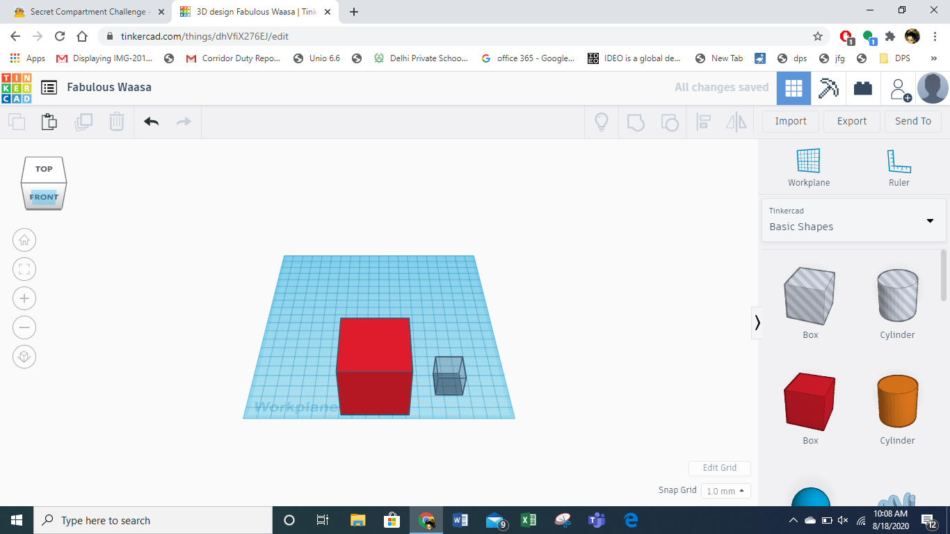Viewport: 950px width, 534px height.
Task: Open the user profile avatar
Action: pyautogui.click(x=933, y=88)
